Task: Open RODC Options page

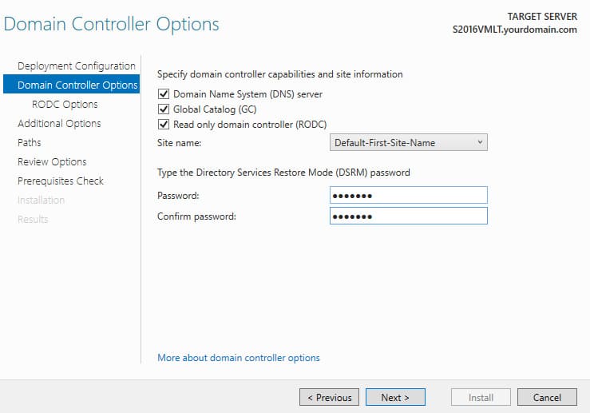Action: (x=65, y=105)
